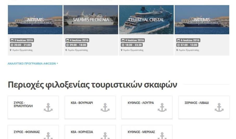The image size is (236, 139).
Task: Click the location pin under Celestyal Cristal
Action: click(122, 50)
